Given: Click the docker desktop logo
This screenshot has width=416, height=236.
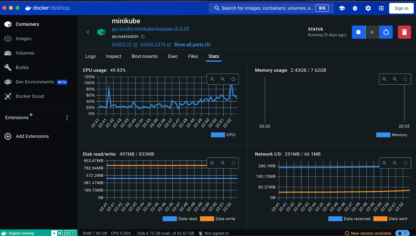Looking at the screenshot, I should 47,8.
